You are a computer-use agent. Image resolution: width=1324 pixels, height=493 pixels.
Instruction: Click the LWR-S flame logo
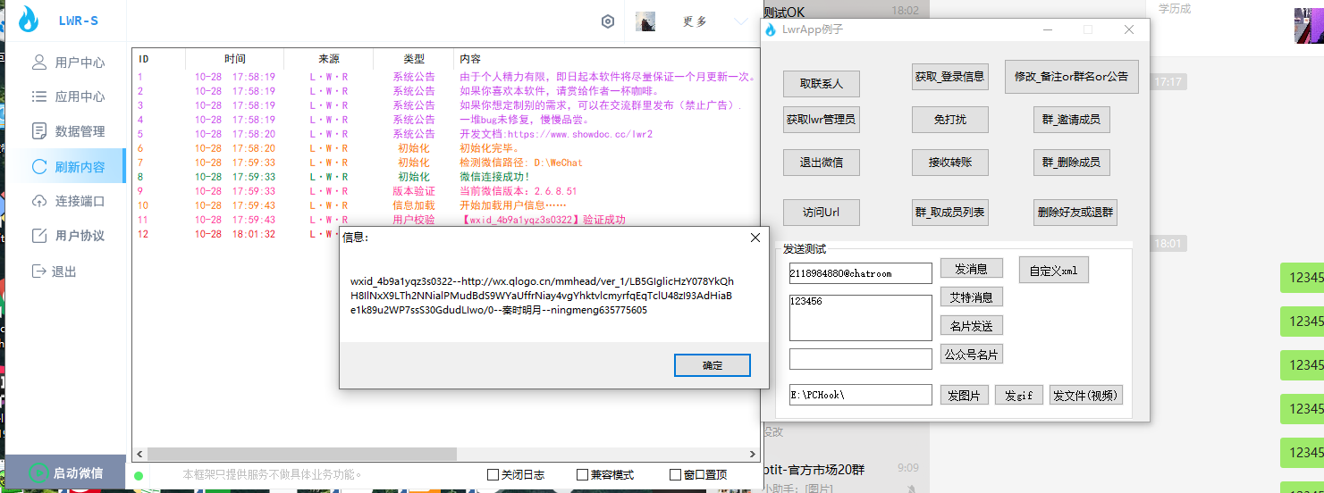pos(29,20)
